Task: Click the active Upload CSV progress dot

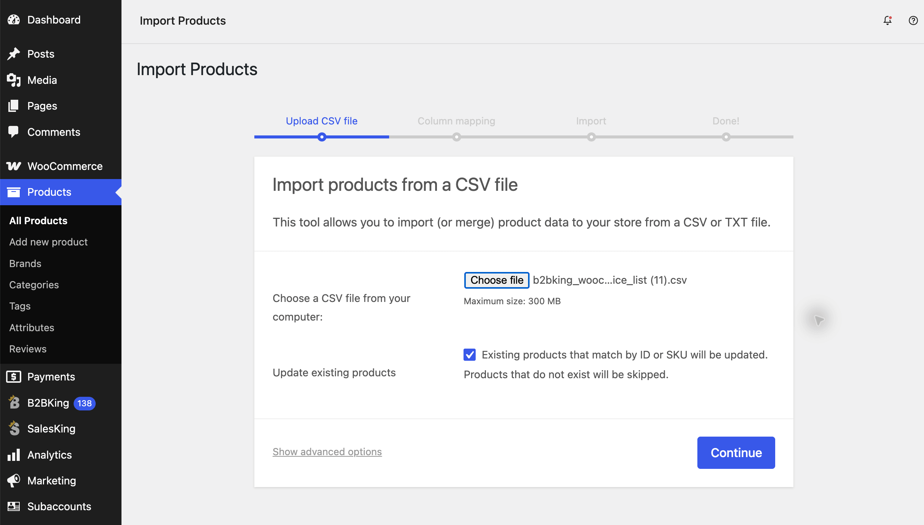Action: click(322, 137)
